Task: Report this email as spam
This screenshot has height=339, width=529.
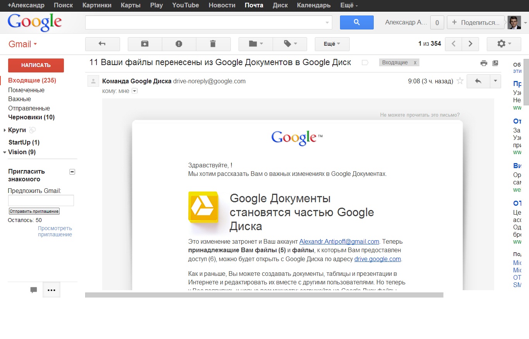Action: pos(179,44)
